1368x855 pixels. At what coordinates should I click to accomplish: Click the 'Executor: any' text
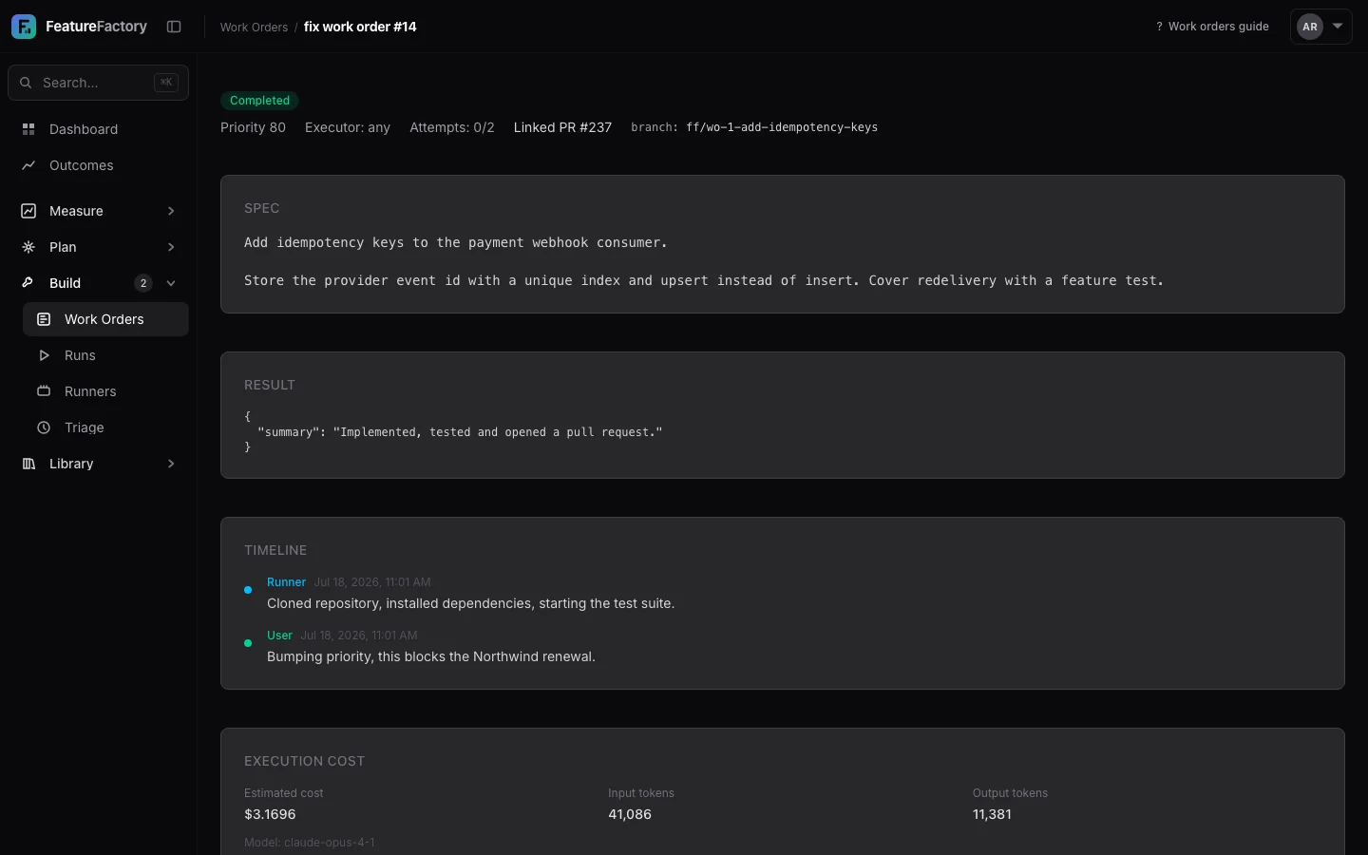pos(348,127)
